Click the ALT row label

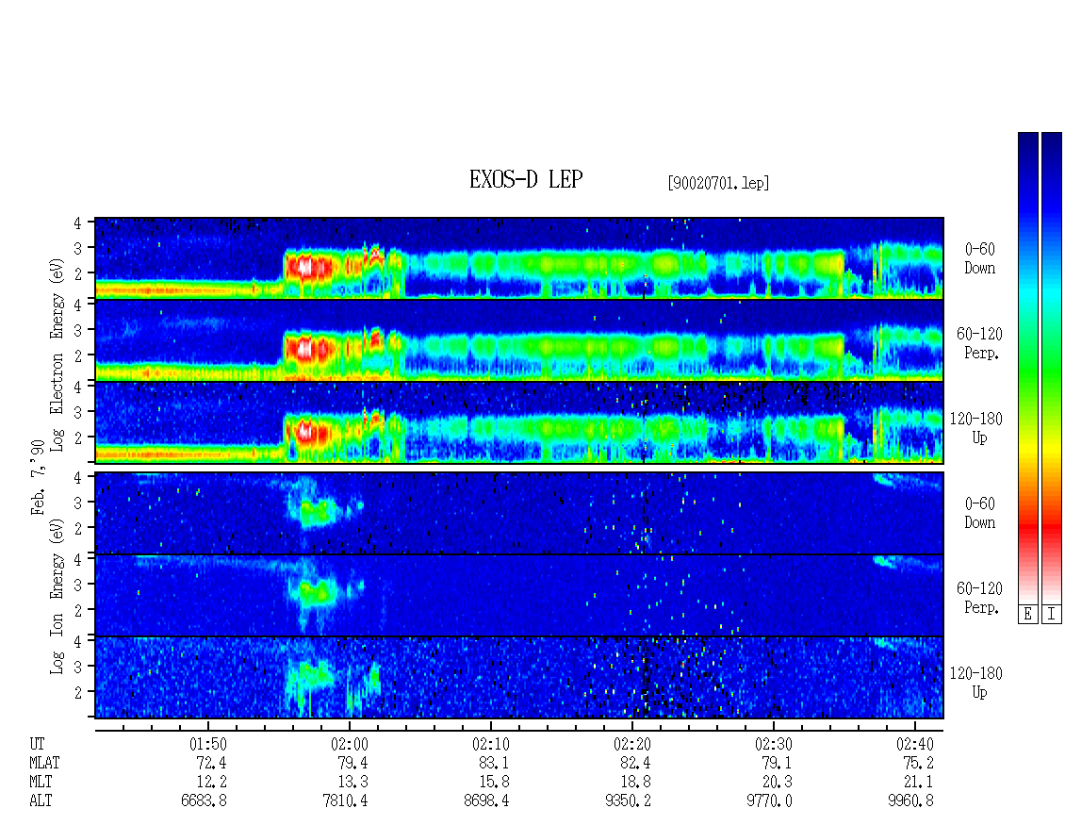[x=41, y=801]
